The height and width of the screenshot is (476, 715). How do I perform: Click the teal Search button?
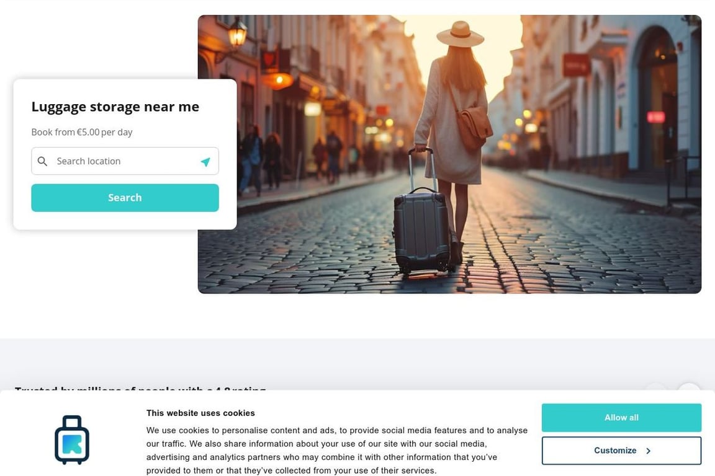(125, 198)
